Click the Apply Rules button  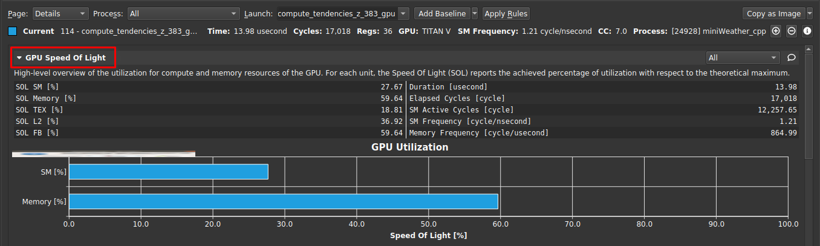tap(506, 13)
